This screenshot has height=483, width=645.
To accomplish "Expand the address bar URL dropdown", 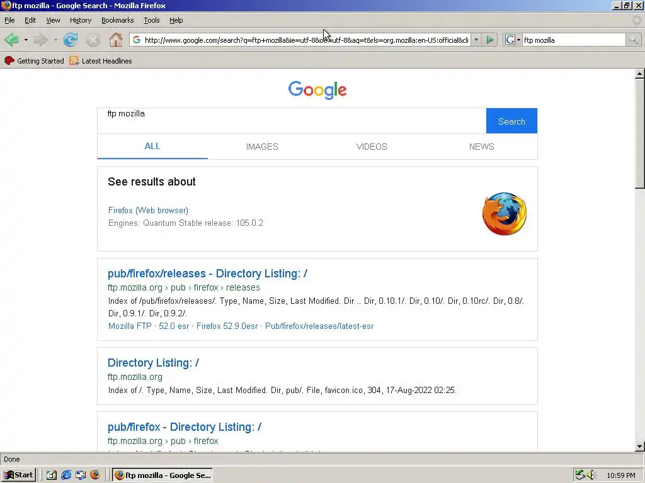I will [x=476, y=40].
